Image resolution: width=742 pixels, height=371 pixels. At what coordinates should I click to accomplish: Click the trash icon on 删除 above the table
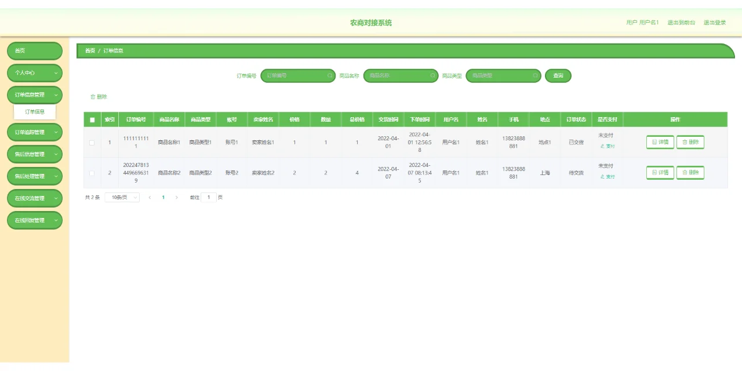click(94, 96)
